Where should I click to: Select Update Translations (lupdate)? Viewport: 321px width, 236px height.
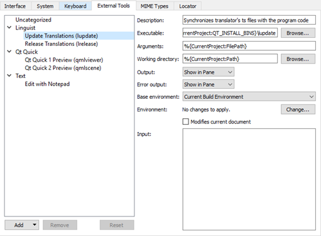click(x=62, y=36)
